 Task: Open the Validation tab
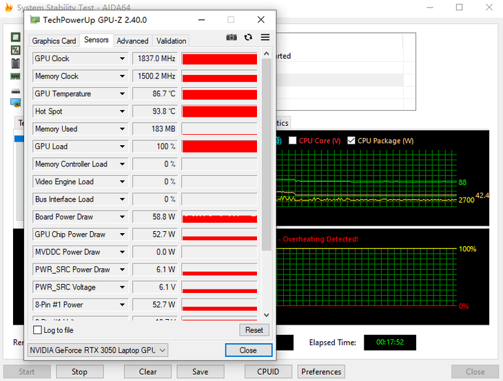171,41
